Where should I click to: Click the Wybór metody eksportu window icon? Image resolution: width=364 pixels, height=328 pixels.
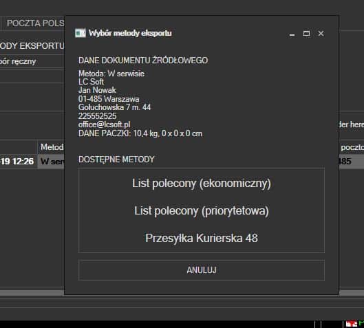click(81, 33)
